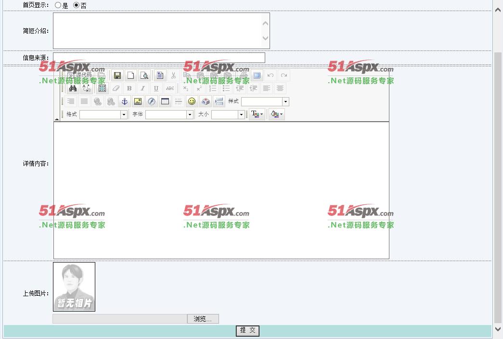Click the Insert Horizontal Line icon

179,101
